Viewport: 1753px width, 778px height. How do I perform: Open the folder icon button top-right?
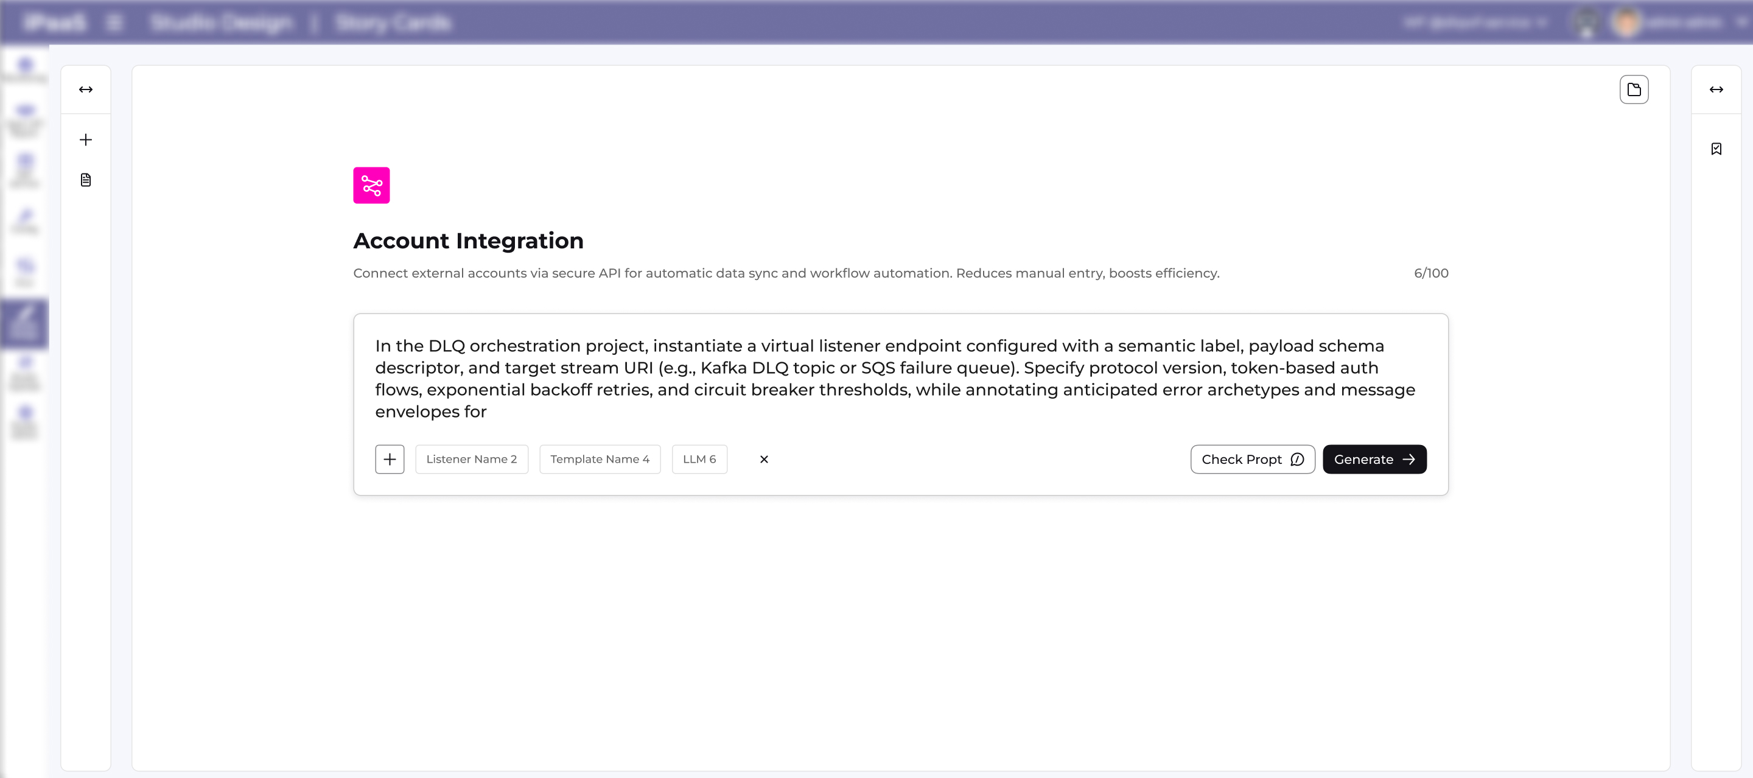[x=1633, y=89]
